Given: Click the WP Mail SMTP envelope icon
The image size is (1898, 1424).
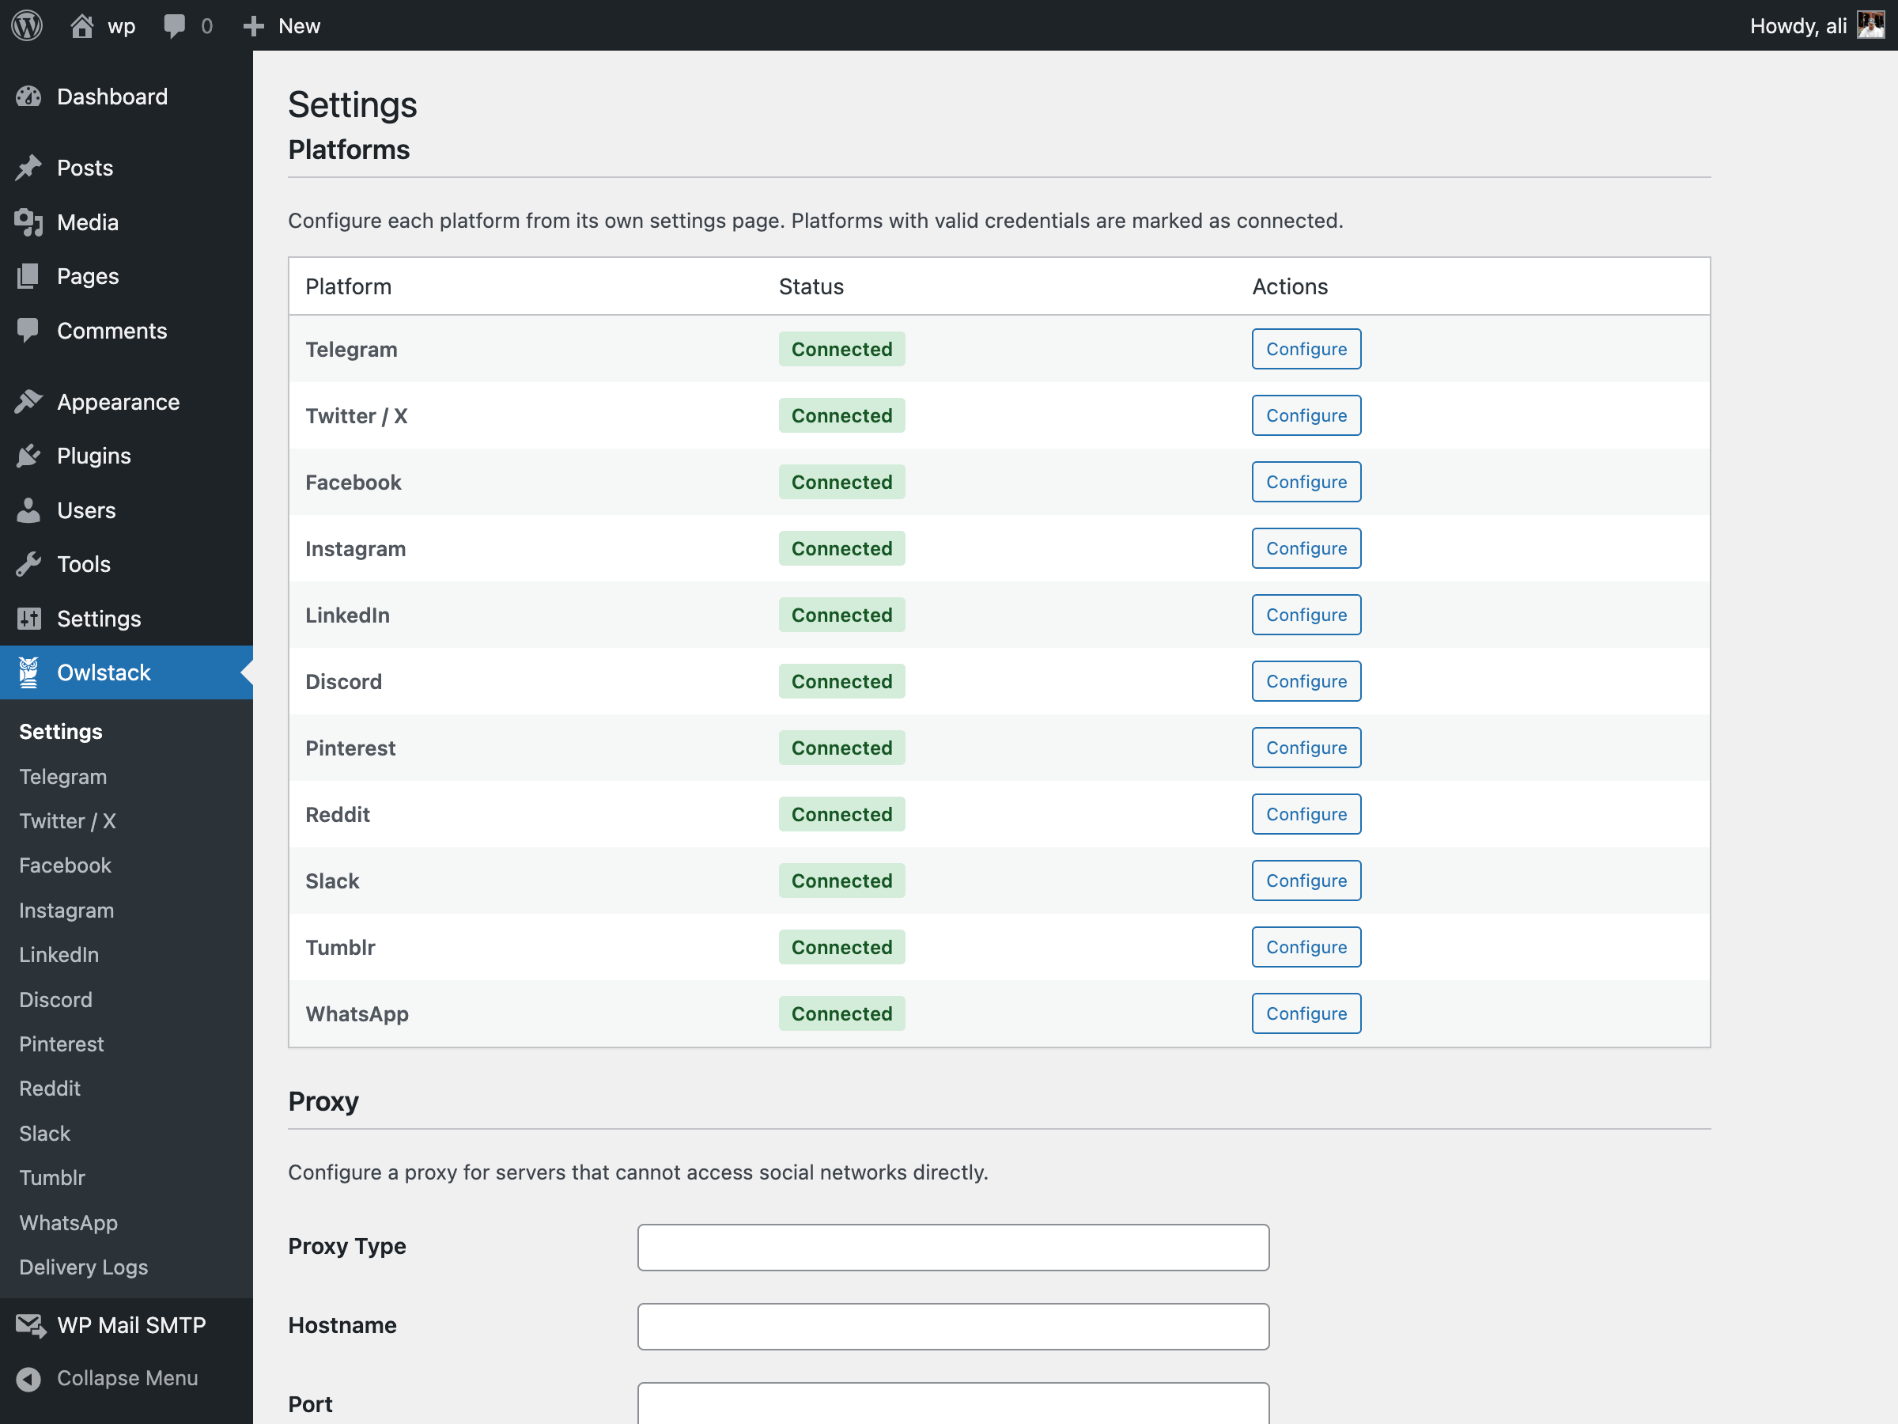Looking at the screenshot, I should pos(30,1325).
